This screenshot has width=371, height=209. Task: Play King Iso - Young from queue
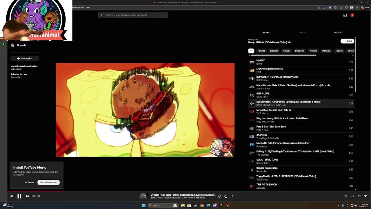click(x=301, y=120)
